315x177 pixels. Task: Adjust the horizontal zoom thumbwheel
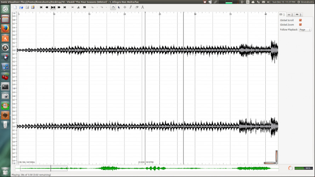coord(270,163)
